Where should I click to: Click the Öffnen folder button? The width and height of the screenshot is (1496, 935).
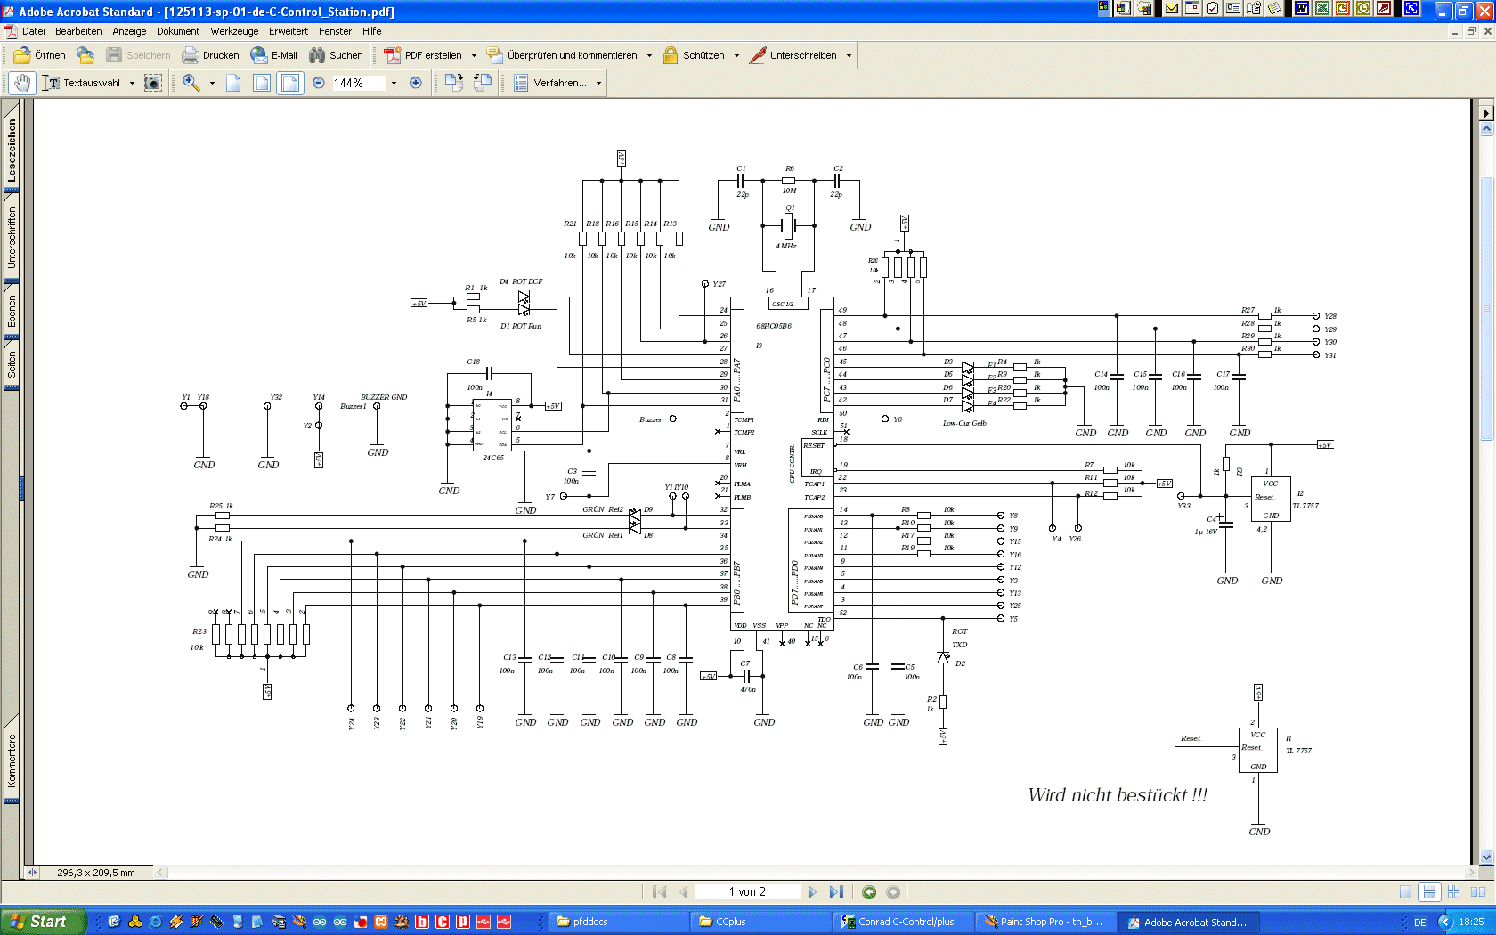tap(39, 55)
